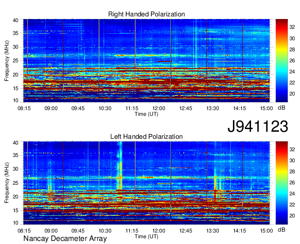Click the "24" value on the Left Handed colorbar
This screenshot has height=244, width=300.
[292, 194]
